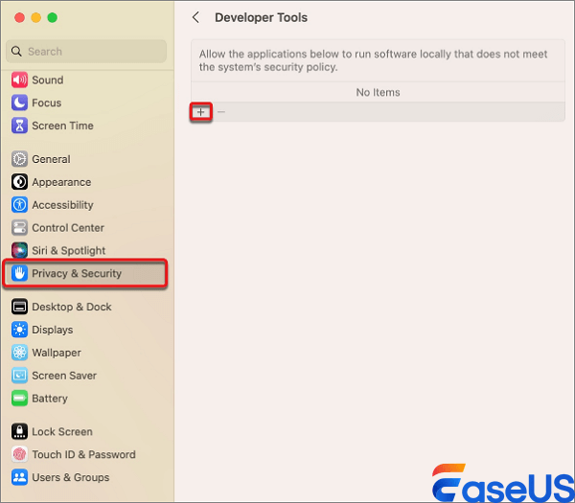The image size is (575, 503).
Task: Select Siri & Spotlight label
Action: click(x=69, y=250)
